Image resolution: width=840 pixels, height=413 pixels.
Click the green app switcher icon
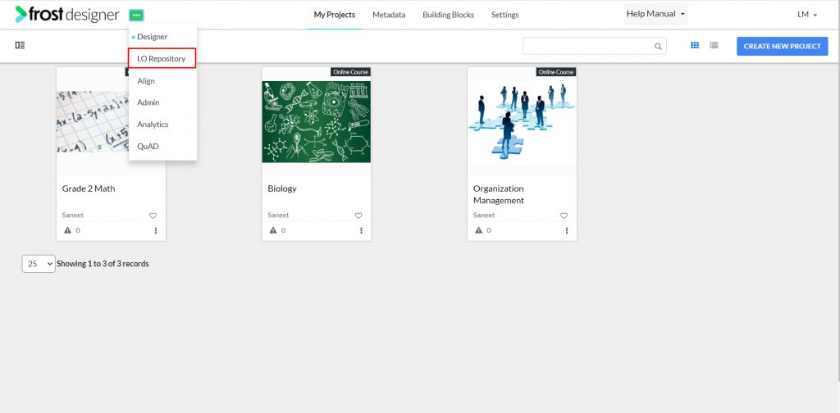[x=136, y=16]
